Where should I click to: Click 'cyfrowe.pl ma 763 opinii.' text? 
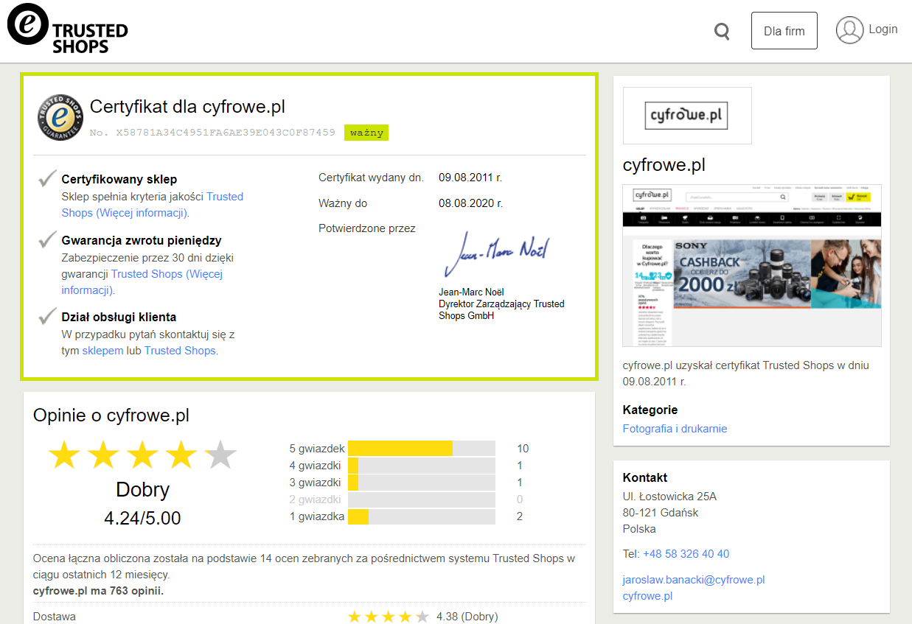(98, 591)
